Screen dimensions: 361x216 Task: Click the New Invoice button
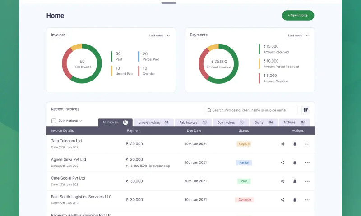298,15
